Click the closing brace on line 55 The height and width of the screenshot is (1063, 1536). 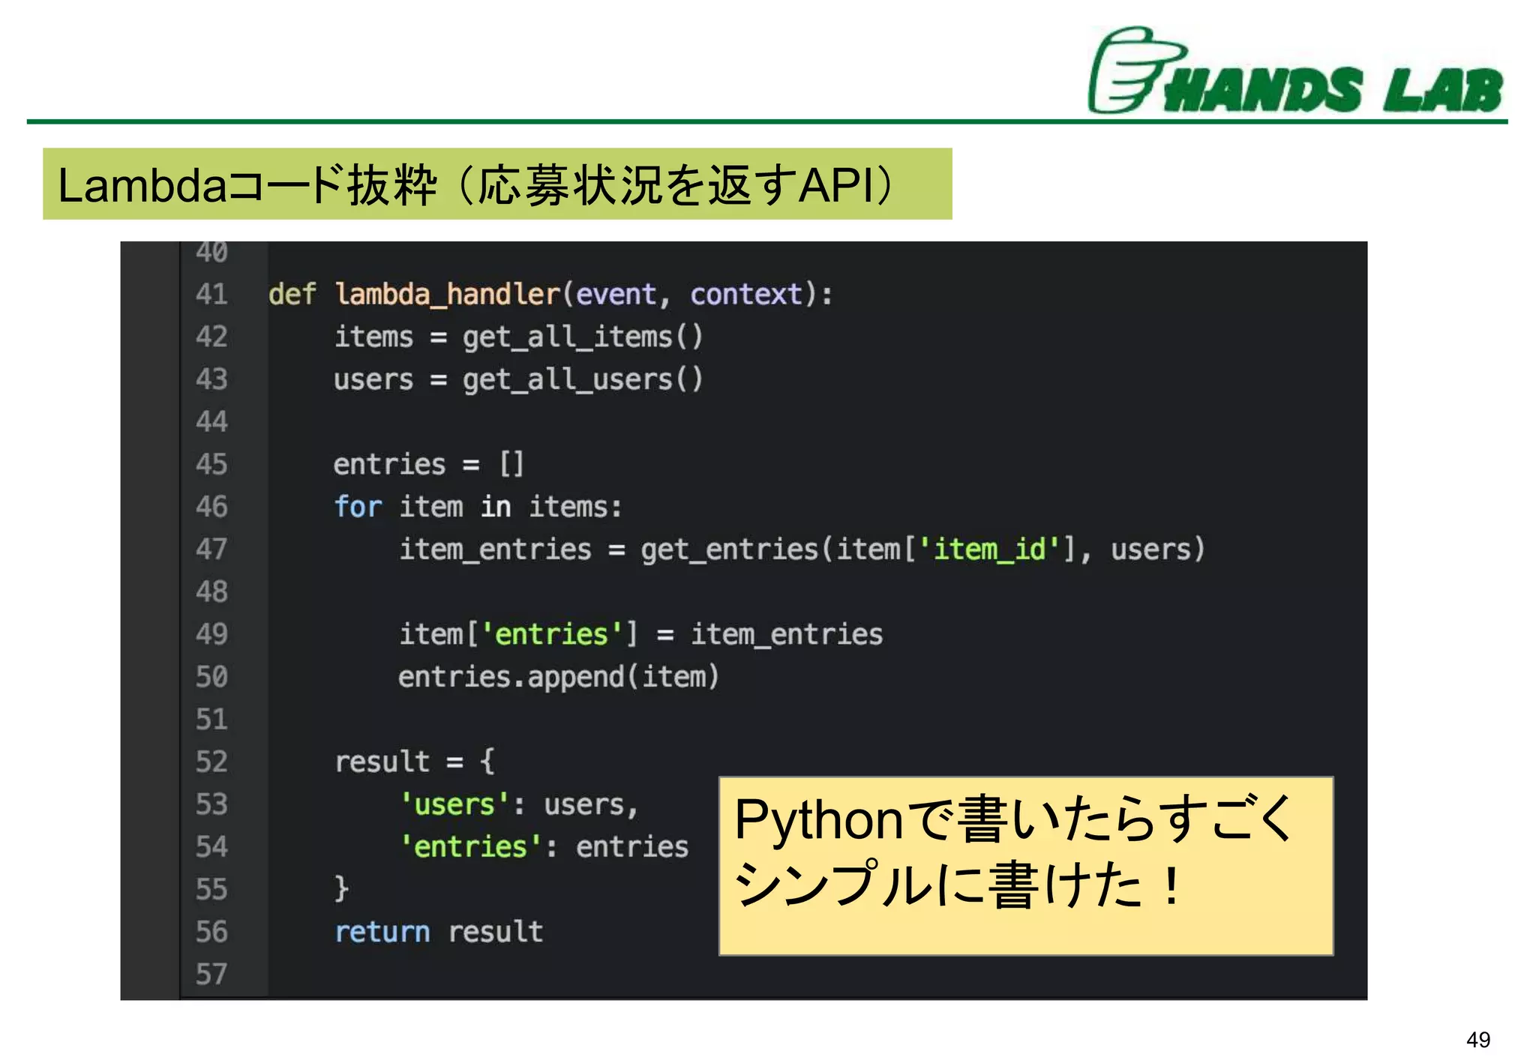(341, 889)
